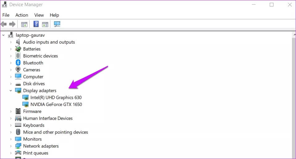Click the Device Manager title bar icon
The width and height of the screenshot is (296, 159).
click(x=4, y=5)
